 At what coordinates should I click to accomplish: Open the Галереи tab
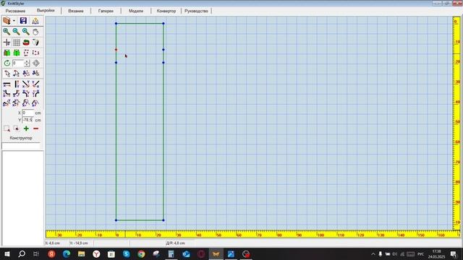coord(106,11)
